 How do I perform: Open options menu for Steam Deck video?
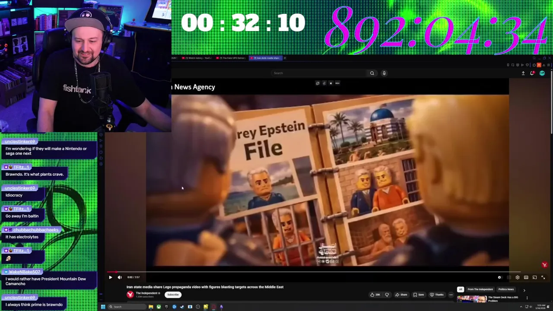pos(527,298)
